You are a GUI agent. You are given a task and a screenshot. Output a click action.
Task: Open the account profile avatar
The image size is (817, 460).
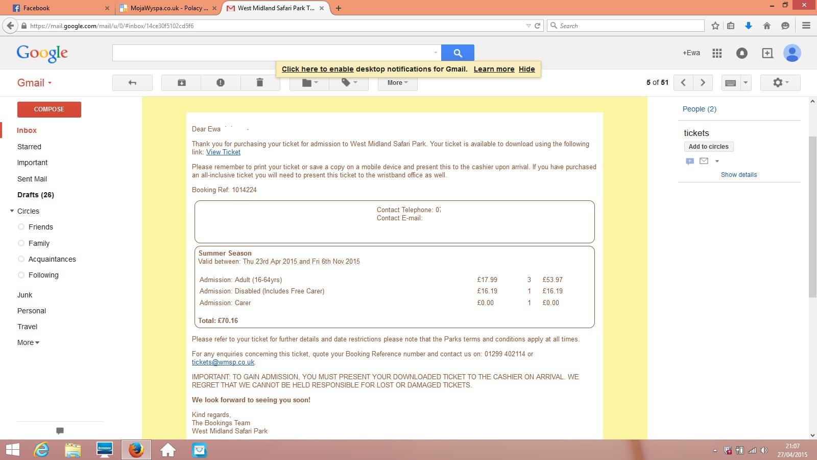792,53
